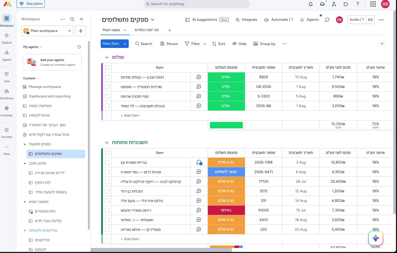Collapse the שולמו group
The image size is (397, 253).
point(107,57)
